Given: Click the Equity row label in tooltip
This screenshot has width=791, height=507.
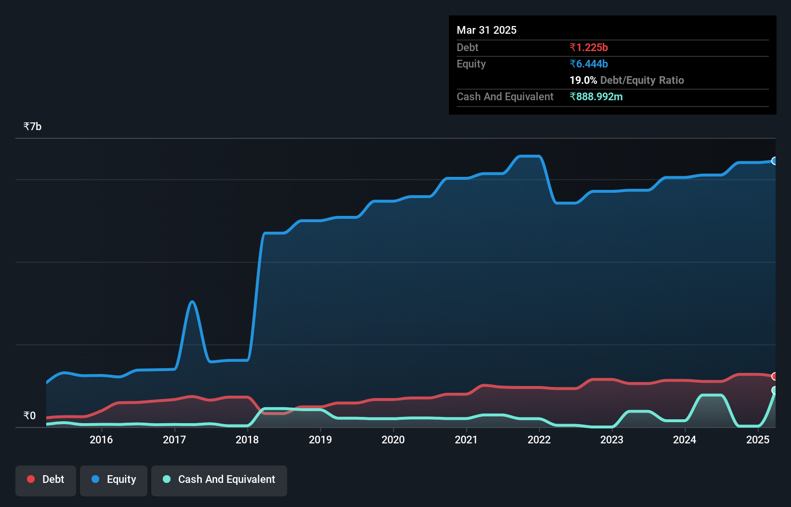Looking at the screenshot, I should [x=471, y=64].
